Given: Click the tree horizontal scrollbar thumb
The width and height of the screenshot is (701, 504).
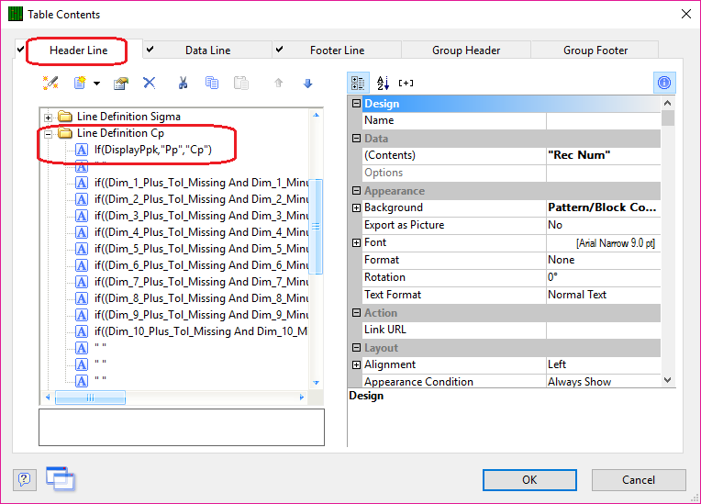Looking at the screenshot, I should [90, 398].
